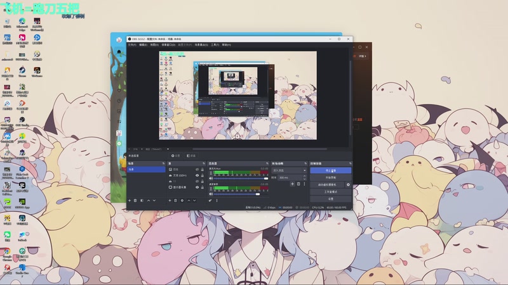The height and width of the screenshot is (285, 508).
Task: Remove selected source using the trash icon
Action: click(x=176, y=201)
